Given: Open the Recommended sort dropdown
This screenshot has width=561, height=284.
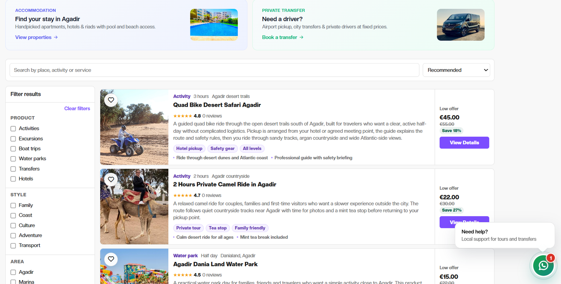Looking at the screenshot, I should coord(456,70).
